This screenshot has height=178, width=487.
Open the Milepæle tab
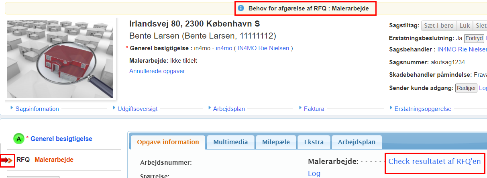pos(276,142)
